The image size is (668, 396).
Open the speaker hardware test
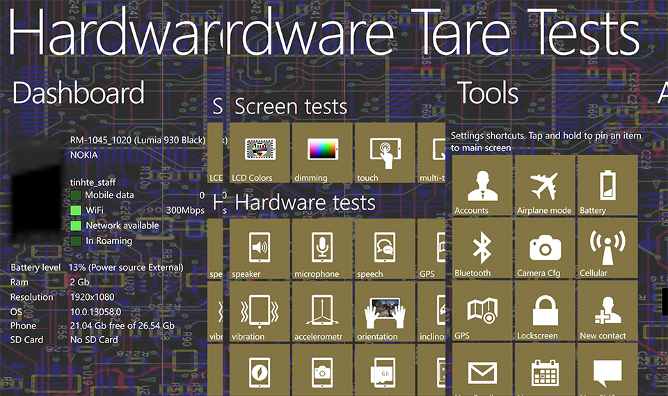click(260, 249)
